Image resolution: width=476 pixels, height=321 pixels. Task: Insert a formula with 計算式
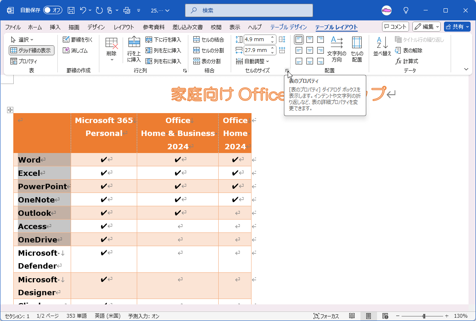[407, 61]
